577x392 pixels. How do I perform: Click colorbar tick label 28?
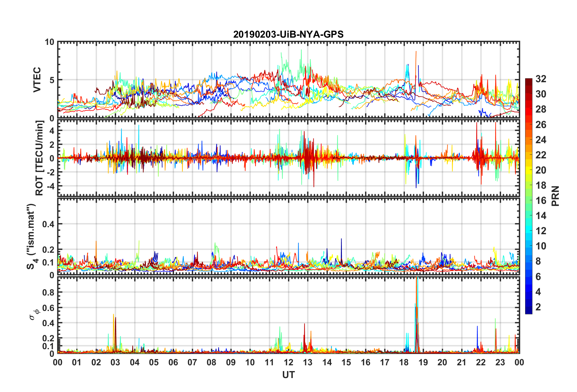pyautogui.click(x=541, y=109)
